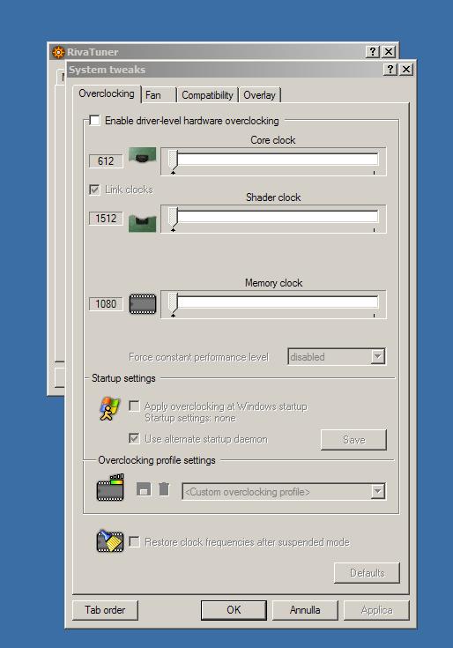Click the System tweaks help question-mark button
The height and width of the screenshot is (648, 453).
click(390, 69)
